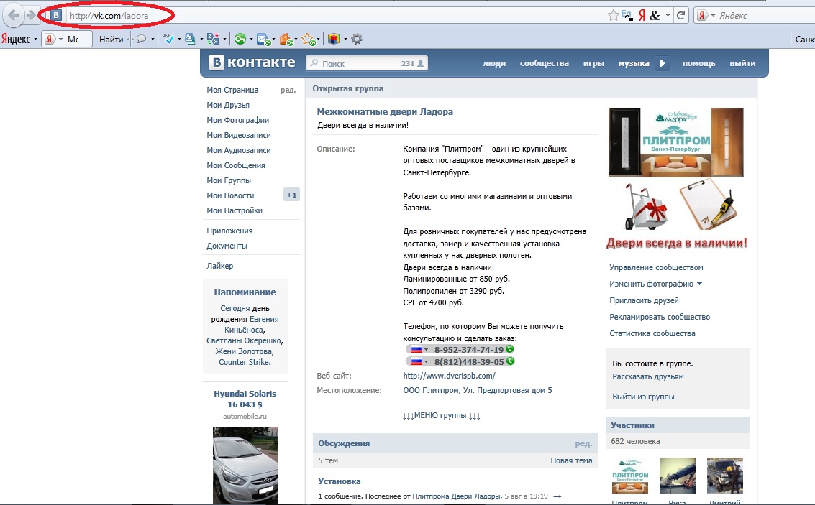Open the музыка menu item

pos(634,63)
